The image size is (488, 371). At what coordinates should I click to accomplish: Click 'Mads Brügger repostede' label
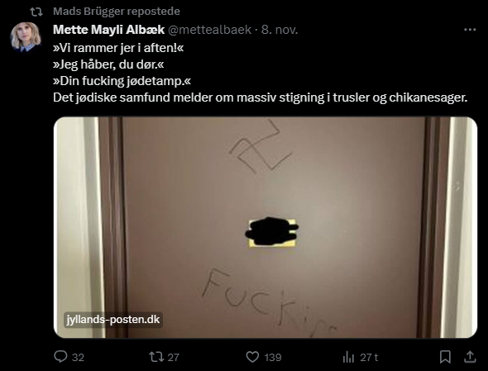117,12
